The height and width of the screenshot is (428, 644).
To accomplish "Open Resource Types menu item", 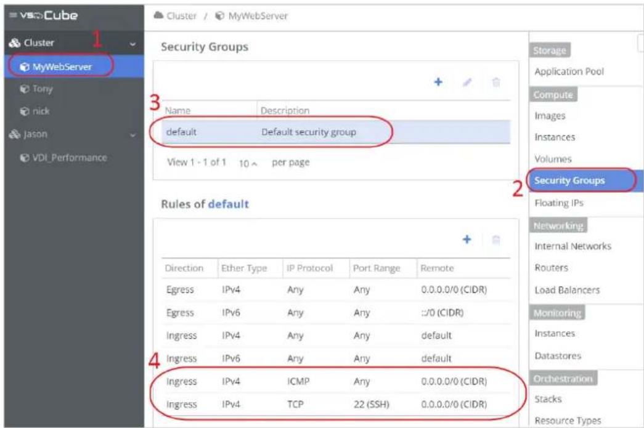I will (568, 421).
